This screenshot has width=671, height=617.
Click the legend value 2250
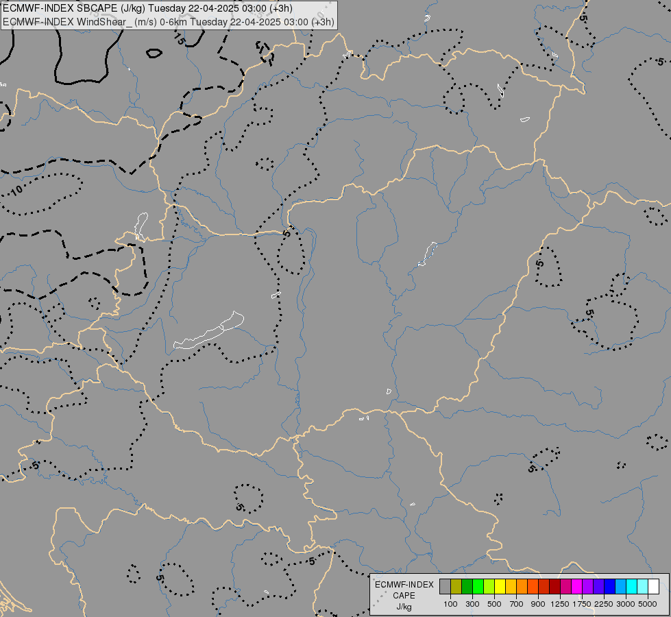604,604
